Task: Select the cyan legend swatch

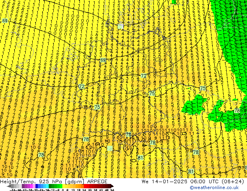Action: click(47, 186)
